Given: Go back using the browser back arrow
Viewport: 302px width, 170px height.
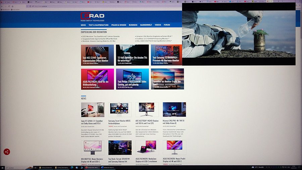Looking at the screenshot, I should pos(2,6).
